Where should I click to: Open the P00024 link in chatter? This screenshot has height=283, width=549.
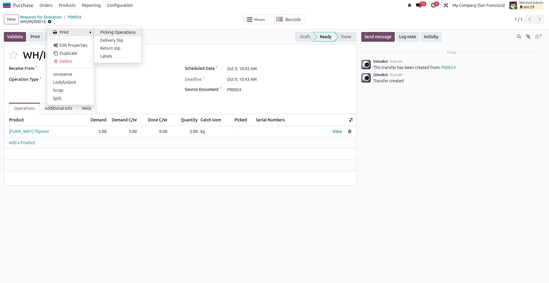point(448,67)
